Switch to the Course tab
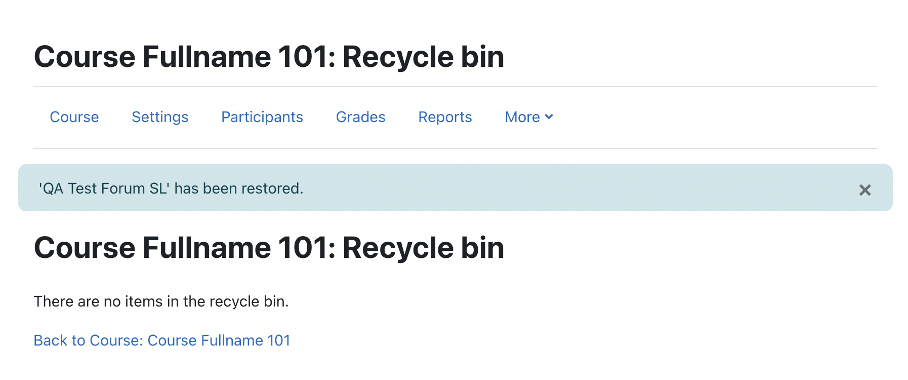The image size is (908, 380). (x=74, y=117)
